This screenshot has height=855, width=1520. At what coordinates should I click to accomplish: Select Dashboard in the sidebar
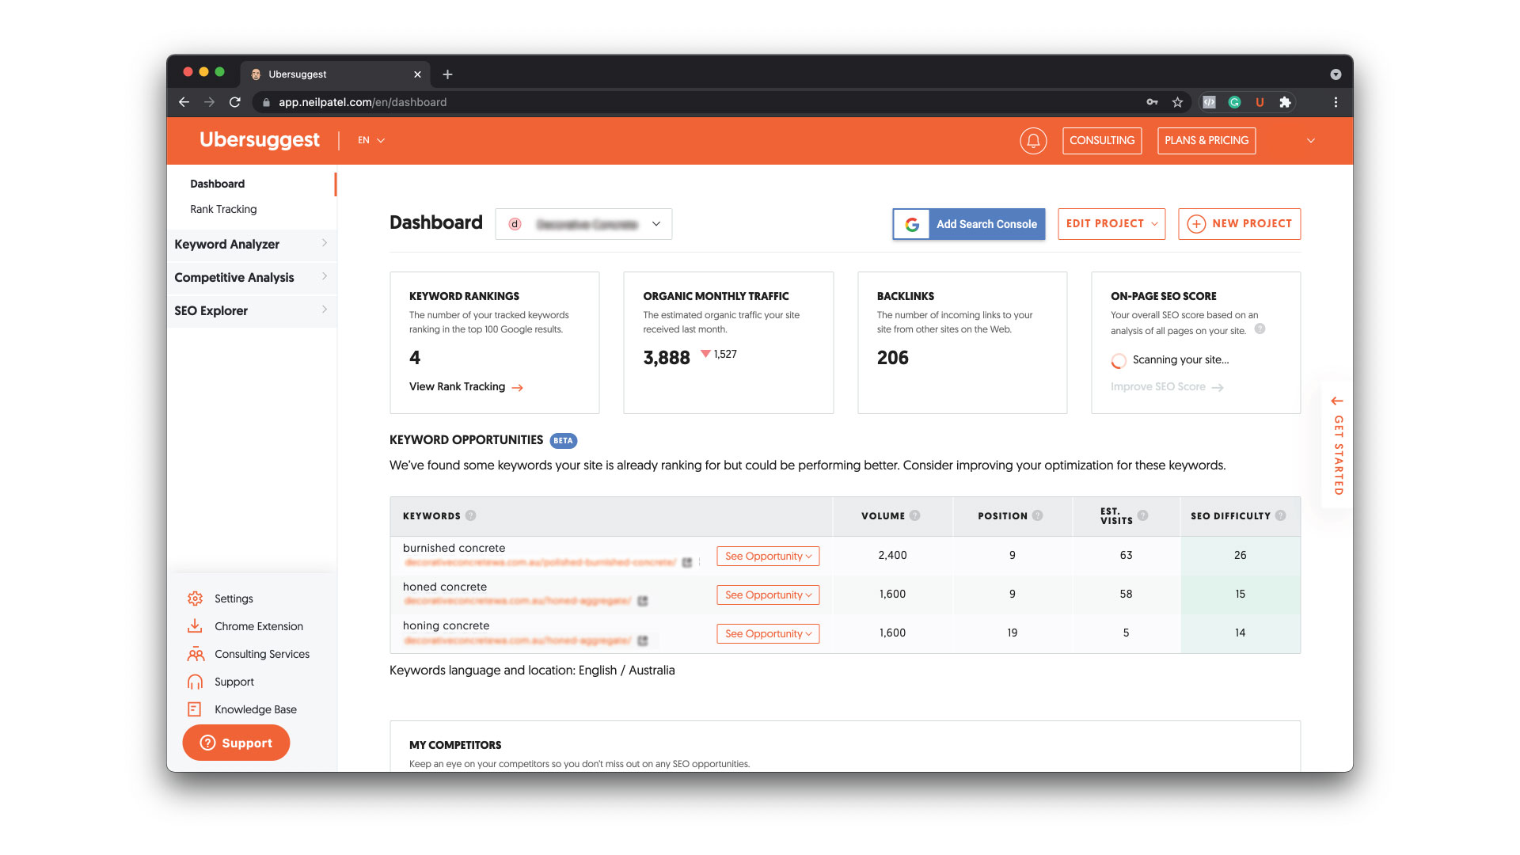tap(217, 184)
